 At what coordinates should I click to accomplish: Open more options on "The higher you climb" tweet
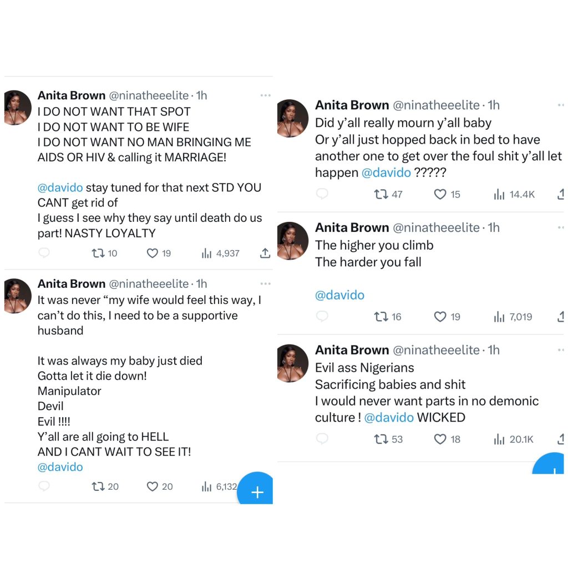pyautogui.click(x=562, y=227)
